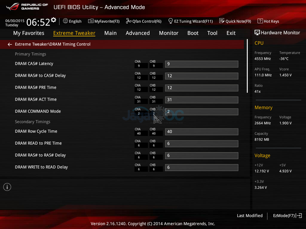Click the globe language icon
306x229 pixels.
point(66,21)
